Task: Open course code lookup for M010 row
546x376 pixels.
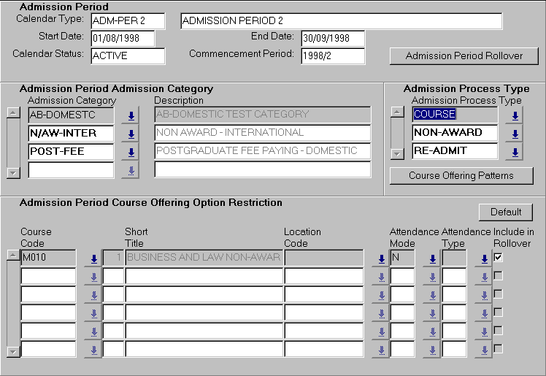Action: 93,258
